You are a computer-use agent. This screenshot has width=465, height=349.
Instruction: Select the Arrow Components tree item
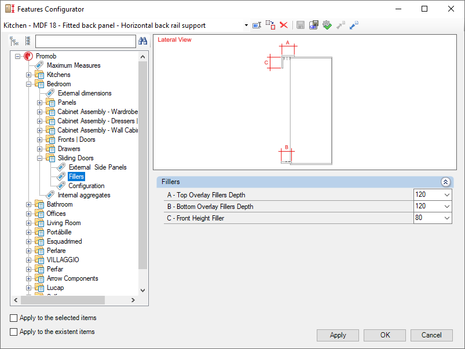click(72, 278)
